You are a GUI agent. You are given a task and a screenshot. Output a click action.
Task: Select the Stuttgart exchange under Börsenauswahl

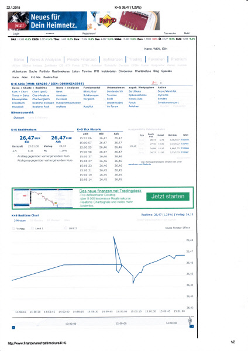pyautogui.click(x=19, y=118)
